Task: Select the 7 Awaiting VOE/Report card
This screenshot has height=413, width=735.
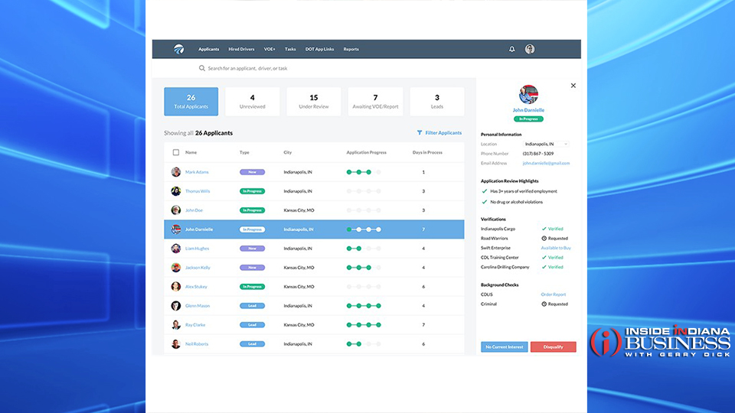Action: (x=375, y=102)
